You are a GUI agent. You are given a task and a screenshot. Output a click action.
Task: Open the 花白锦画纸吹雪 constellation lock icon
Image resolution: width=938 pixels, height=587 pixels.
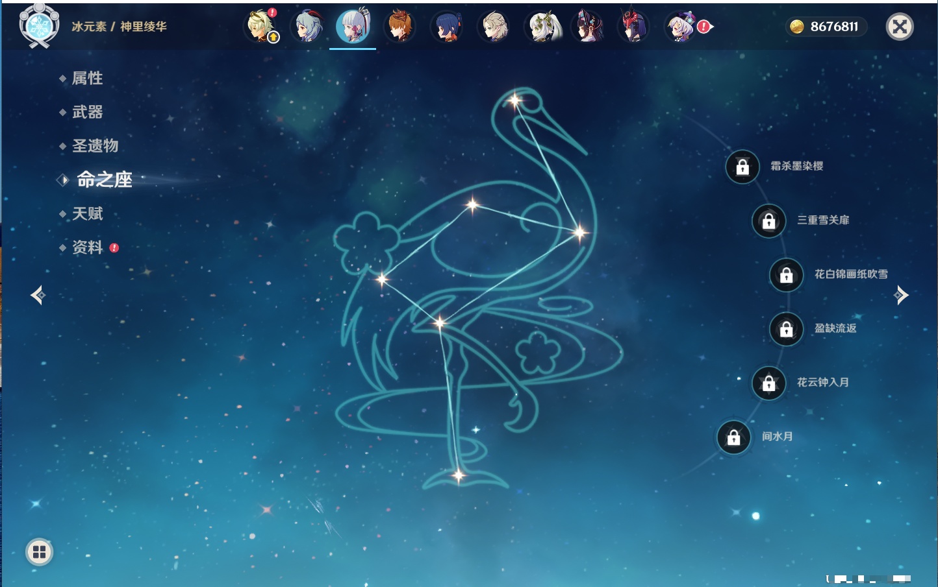tap(786, 275)
